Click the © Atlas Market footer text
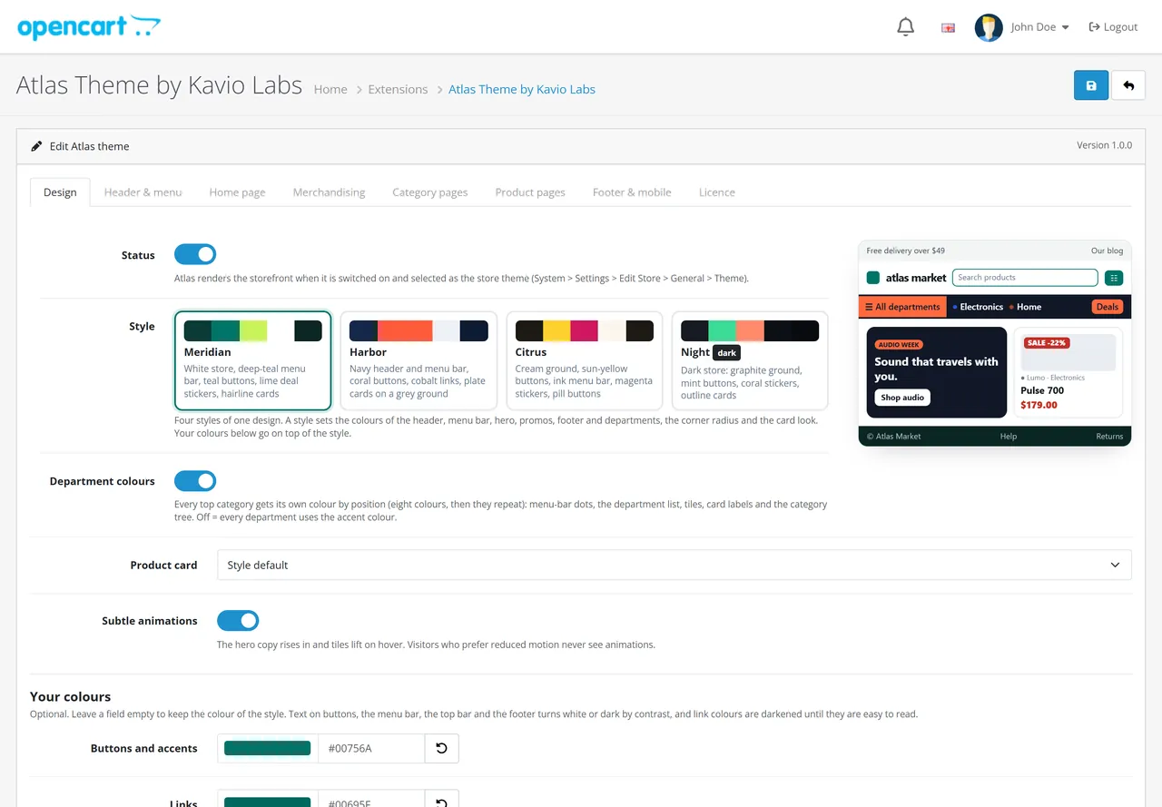The width and height of the screenshot is (1162, 807). click(x=893, y=437)
